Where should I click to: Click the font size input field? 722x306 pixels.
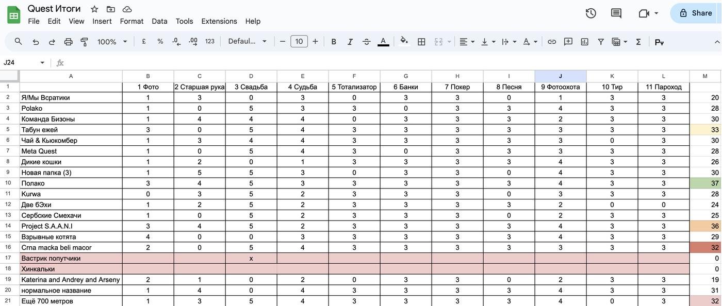(x=299, y=42)
